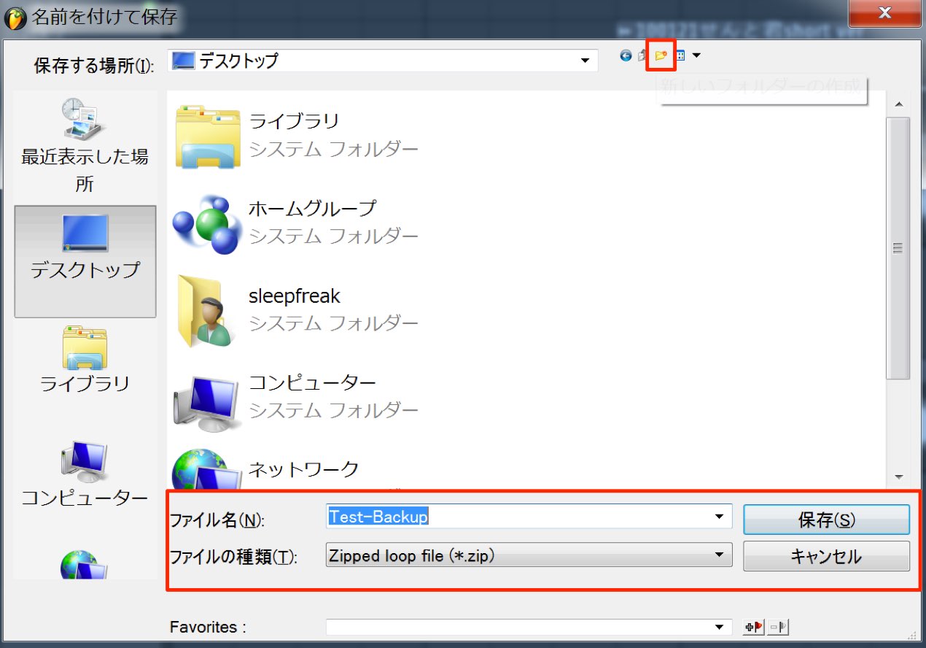Image resolution: width=926 pixels, height=648 pixels.
Task: Click the キャンセル cancel button
Action: pos(826,556)
